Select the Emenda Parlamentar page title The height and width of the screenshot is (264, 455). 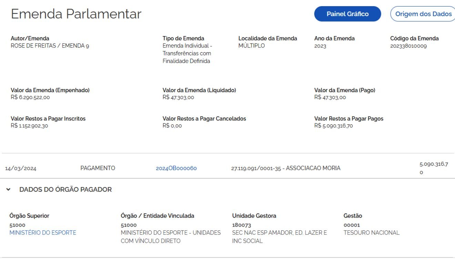click(76, 14)
